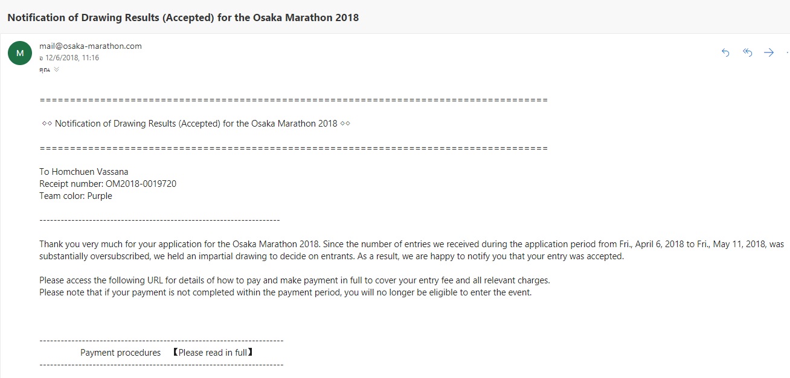Click the line "To Homchuen Vassana"
Screen dimensions: 790x378
[84, 172]
